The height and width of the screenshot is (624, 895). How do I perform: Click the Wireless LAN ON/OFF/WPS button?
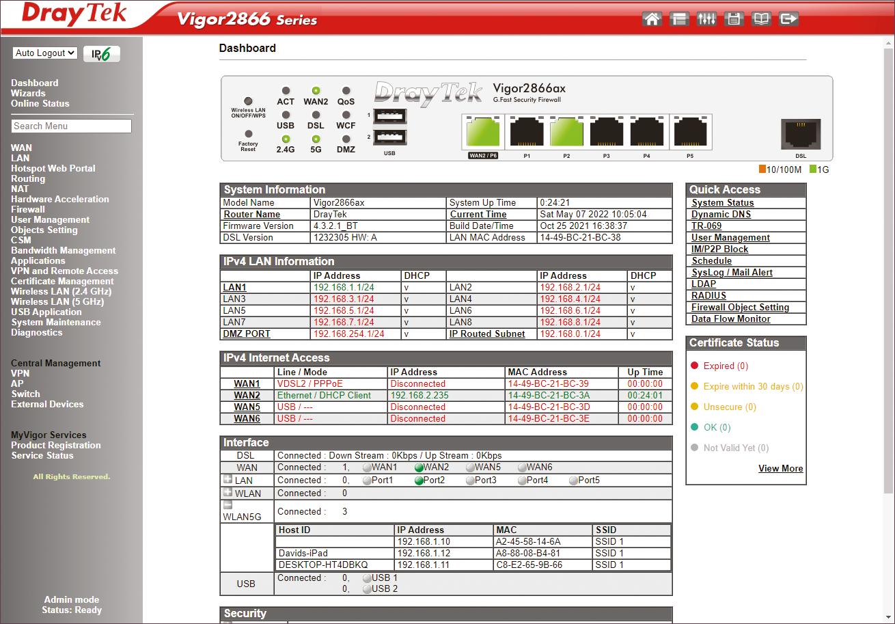pos(248,101)
